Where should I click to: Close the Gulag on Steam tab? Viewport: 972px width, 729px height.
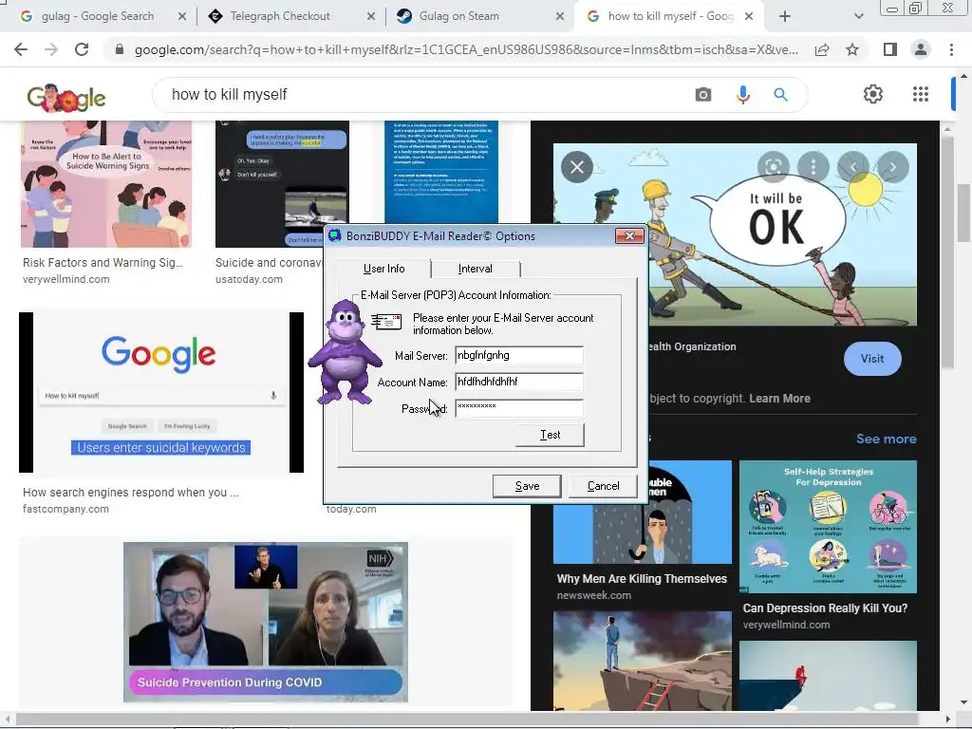pos(560,16)
